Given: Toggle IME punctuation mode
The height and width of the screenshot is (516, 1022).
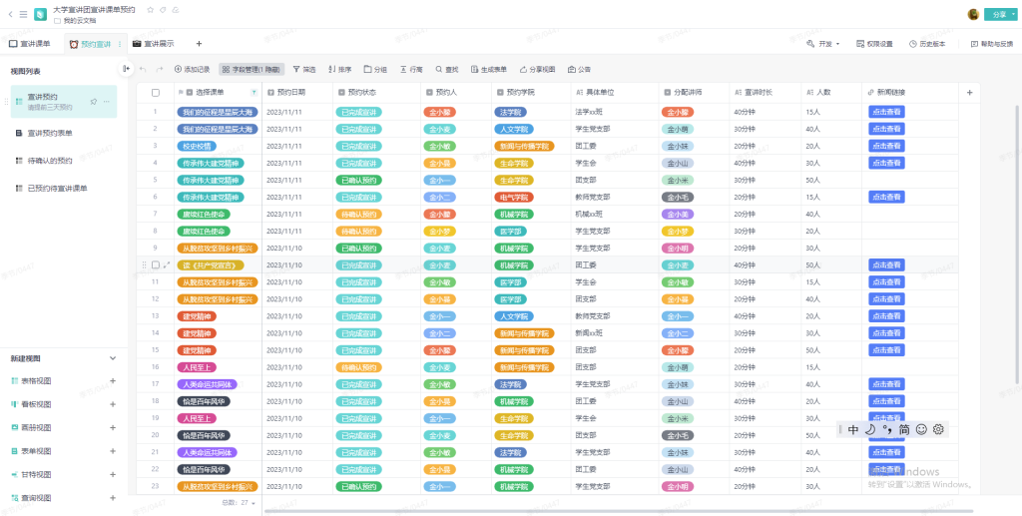Looking at the screenshot, I should click(887, 429).
